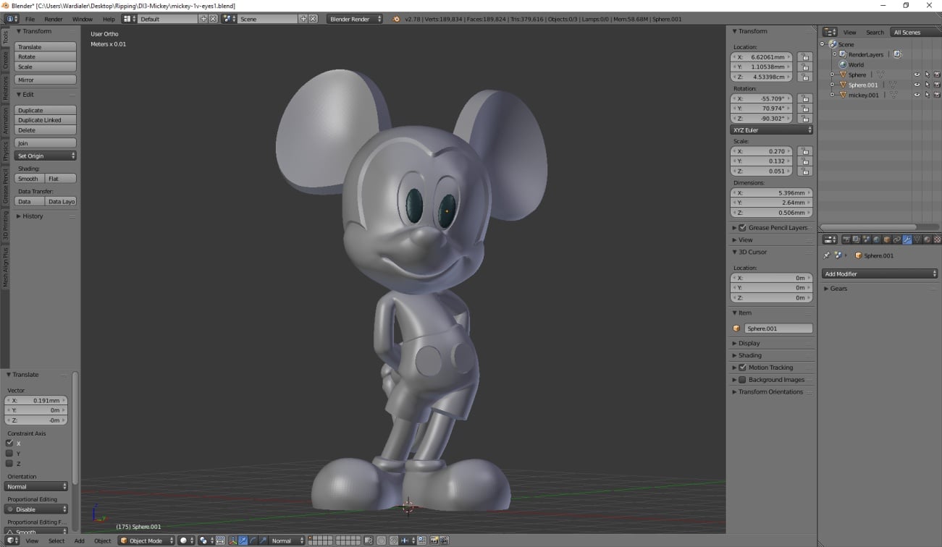Open the viewport shading sphere selector
Viewport: 942px width, 547px height.
pos(187,540)
